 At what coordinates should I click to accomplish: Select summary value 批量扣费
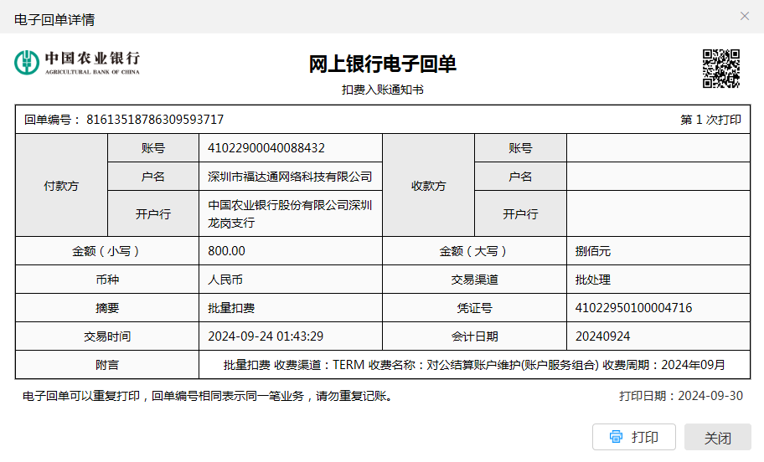[x=231, y=308]
